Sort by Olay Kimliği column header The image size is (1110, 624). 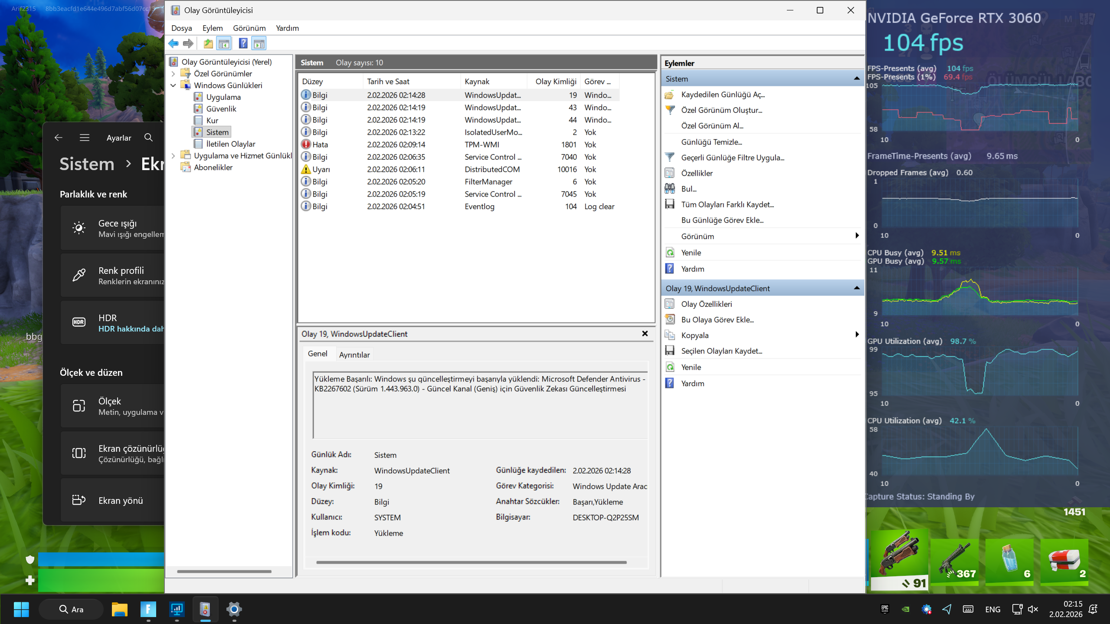click(553, 82)
